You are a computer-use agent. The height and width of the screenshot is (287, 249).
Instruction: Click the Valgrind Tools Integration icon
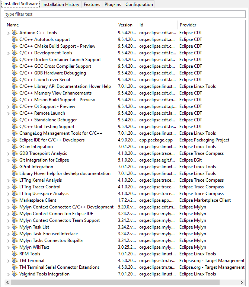[x=15, y=274]
